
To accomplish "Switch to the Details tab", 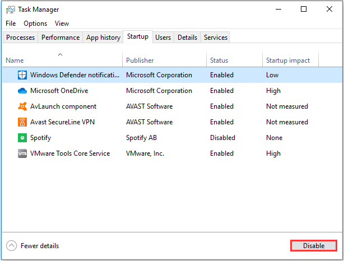I will point(187,38).
